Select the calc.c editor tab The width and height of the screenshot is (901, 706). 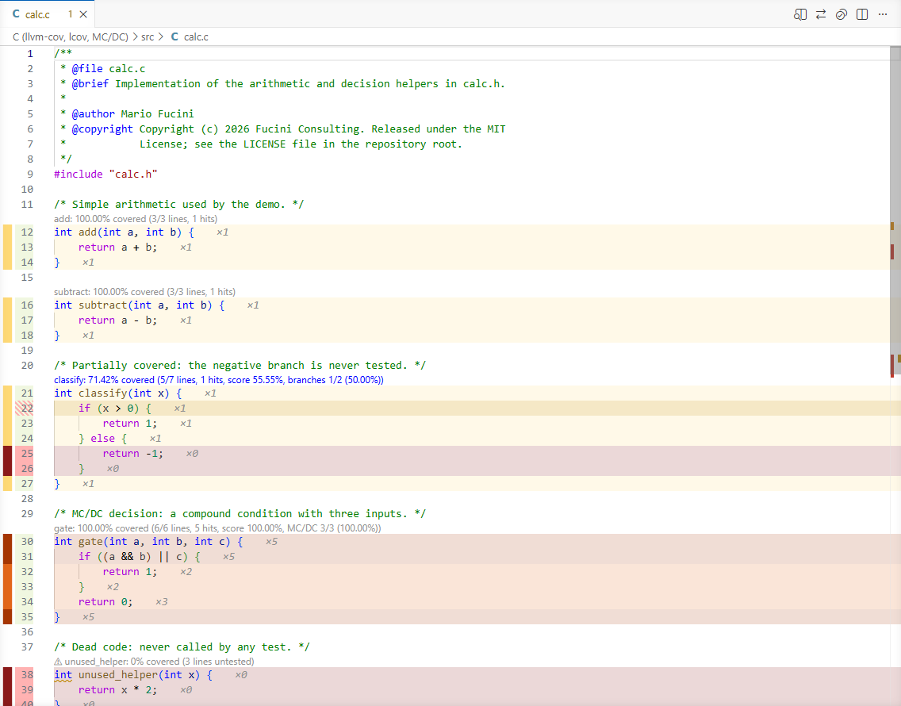[x=47, y=13]
